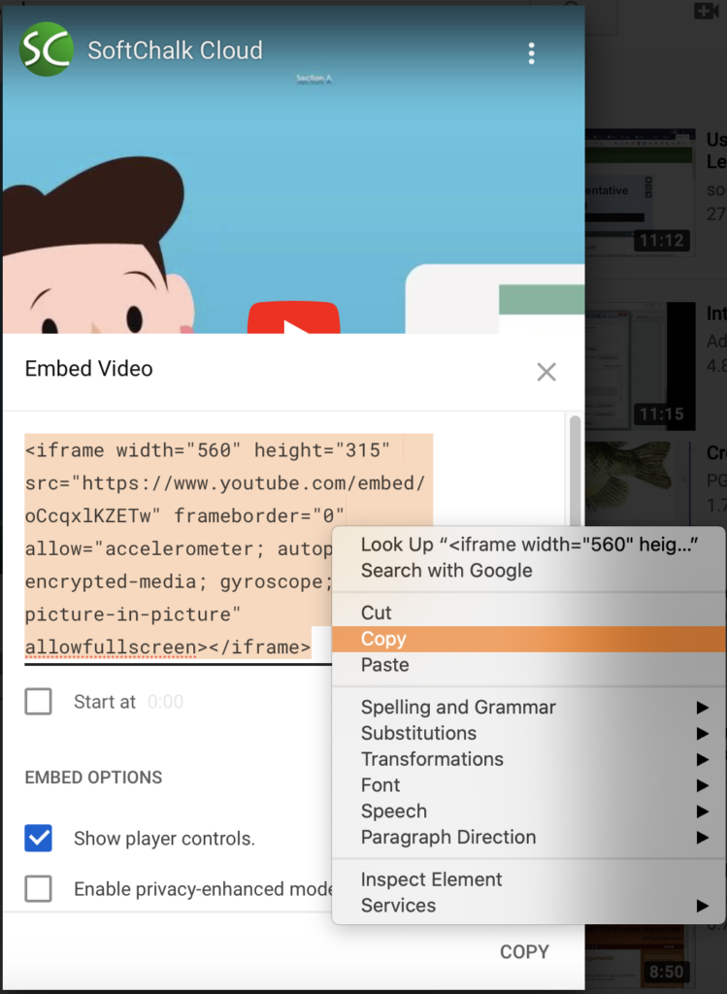
Task: Click the Start at label
Action: (x=105, y=702)
